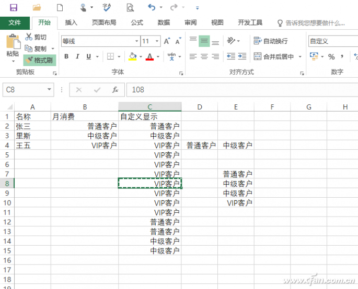Screen dimensions: 358x289
Task: Click 格式刷 (Format Painter)
Action: click(x=40, y=60)
